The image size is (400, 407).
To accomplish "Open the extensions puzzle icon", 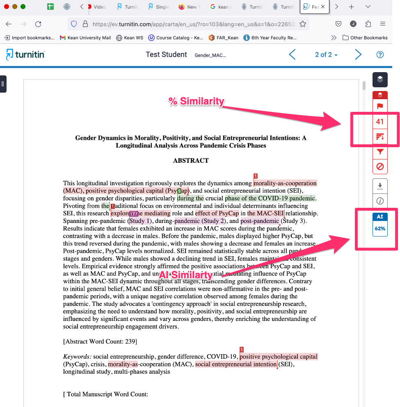I will coord(368,24).
